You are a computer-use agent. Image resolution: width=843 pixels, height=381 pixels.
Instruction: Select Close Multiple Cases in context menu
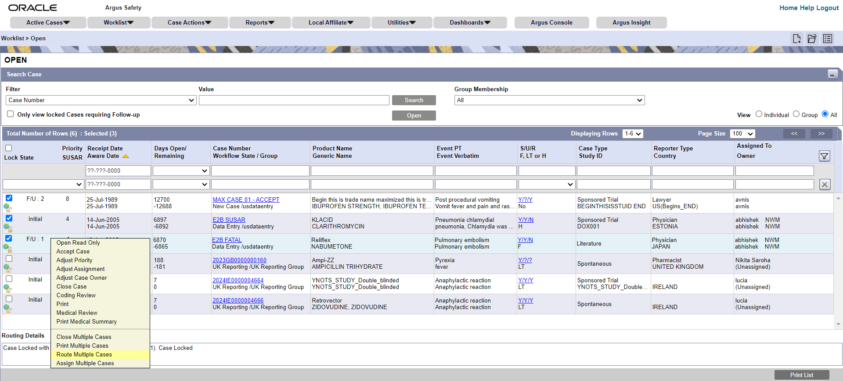(x=100, y=337)
